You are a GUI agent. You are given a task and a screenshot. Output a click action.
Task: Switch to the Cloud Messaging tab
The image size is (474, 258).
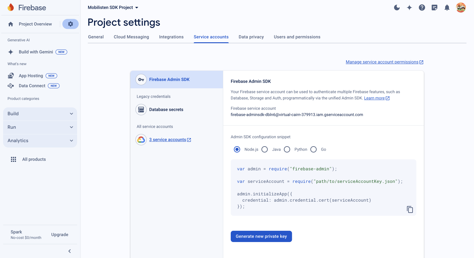[131, 37]
